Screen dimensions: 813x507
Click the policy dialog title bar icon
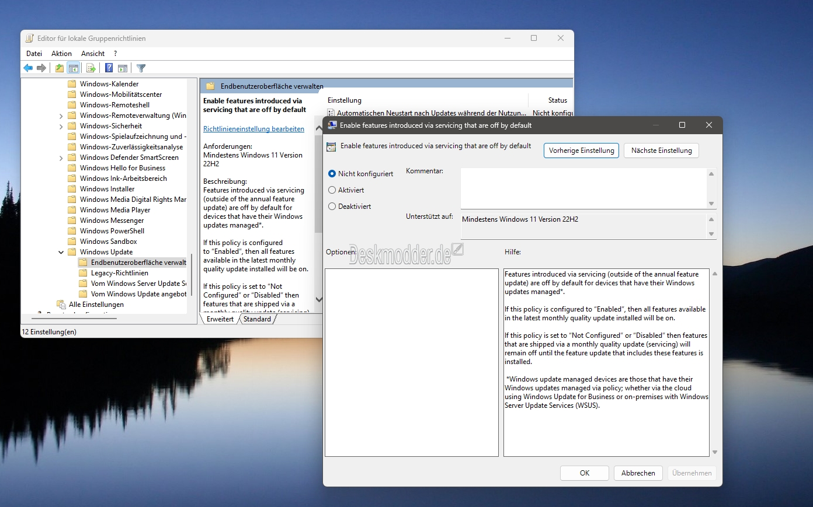[x=332, y=125]
